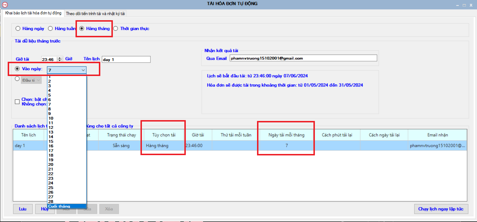477x222 pixels.
Task: Click 'Chạy lịch ngay lập tức' button
Action: pos(441,209)
